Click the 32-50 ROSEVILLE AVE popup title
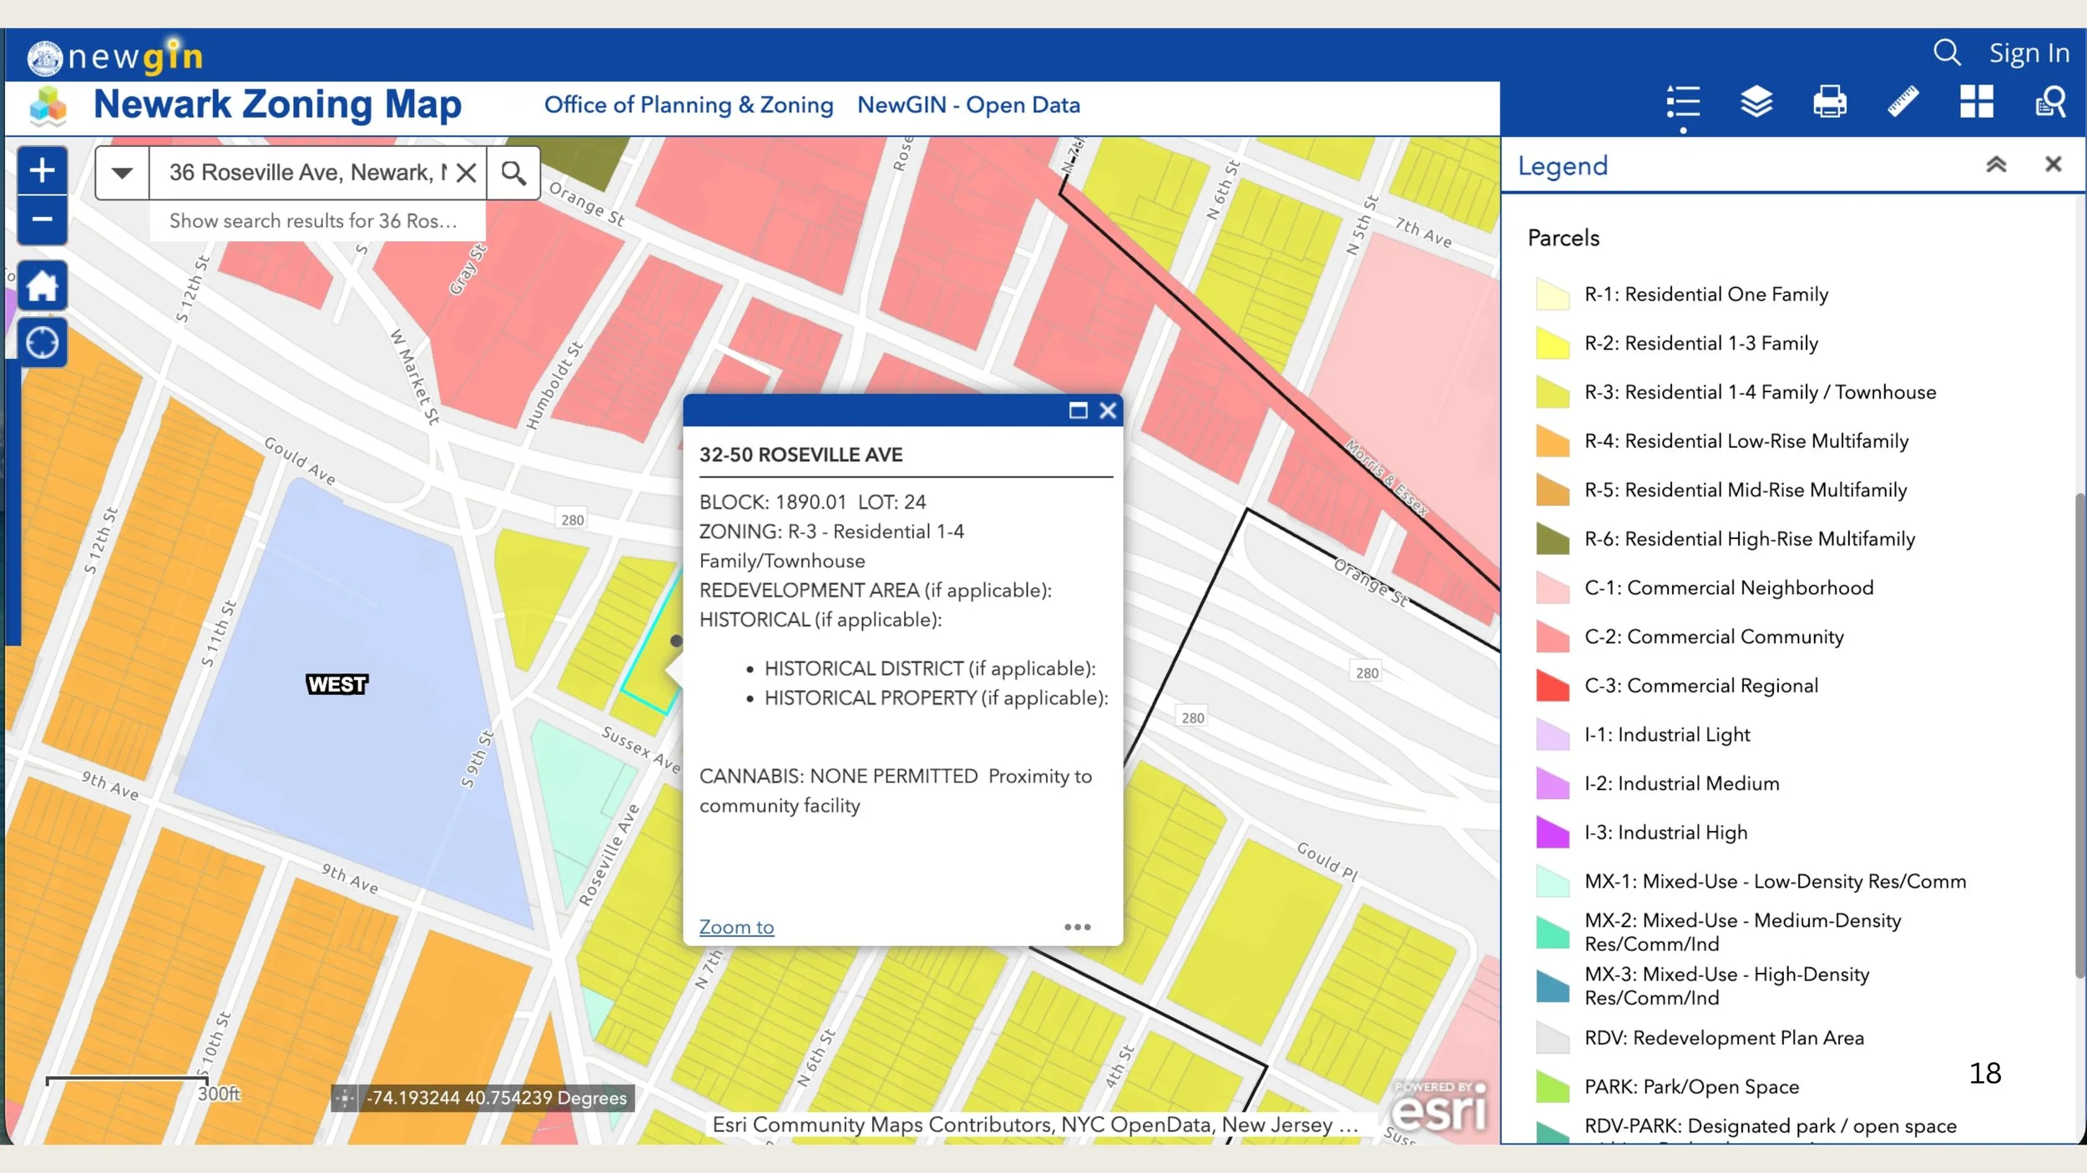The height and width of the screenshot is (1173, 2087). (x=801, y=455)
